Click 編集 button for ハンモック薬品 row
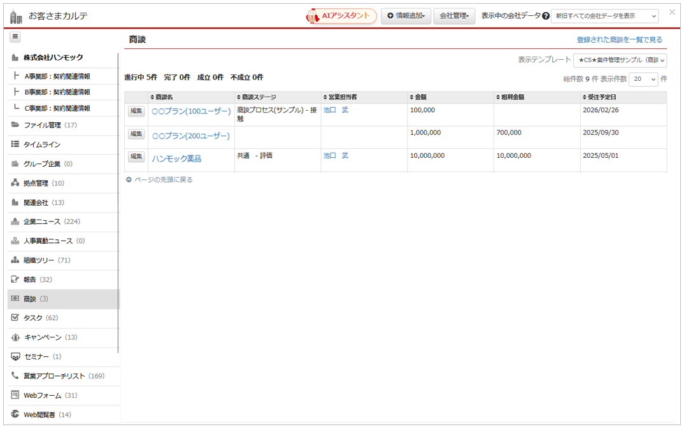684x427 pixels. point(136,157)
